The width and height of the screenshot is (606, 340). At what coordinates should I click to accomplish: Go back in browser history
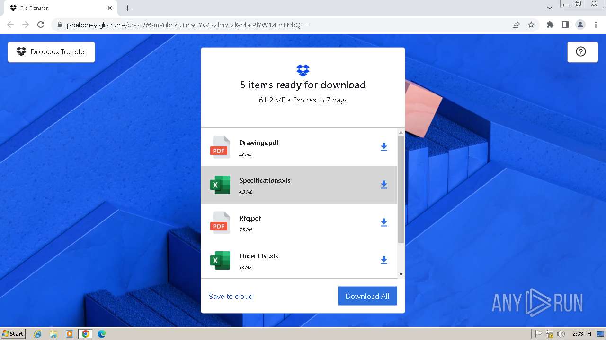point(10,25)
